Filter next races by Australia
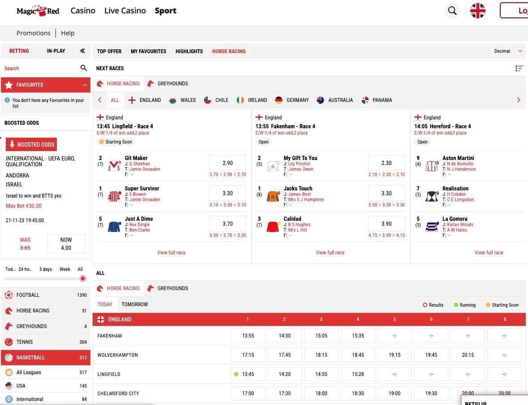The image size is (528, 405). 335,100
